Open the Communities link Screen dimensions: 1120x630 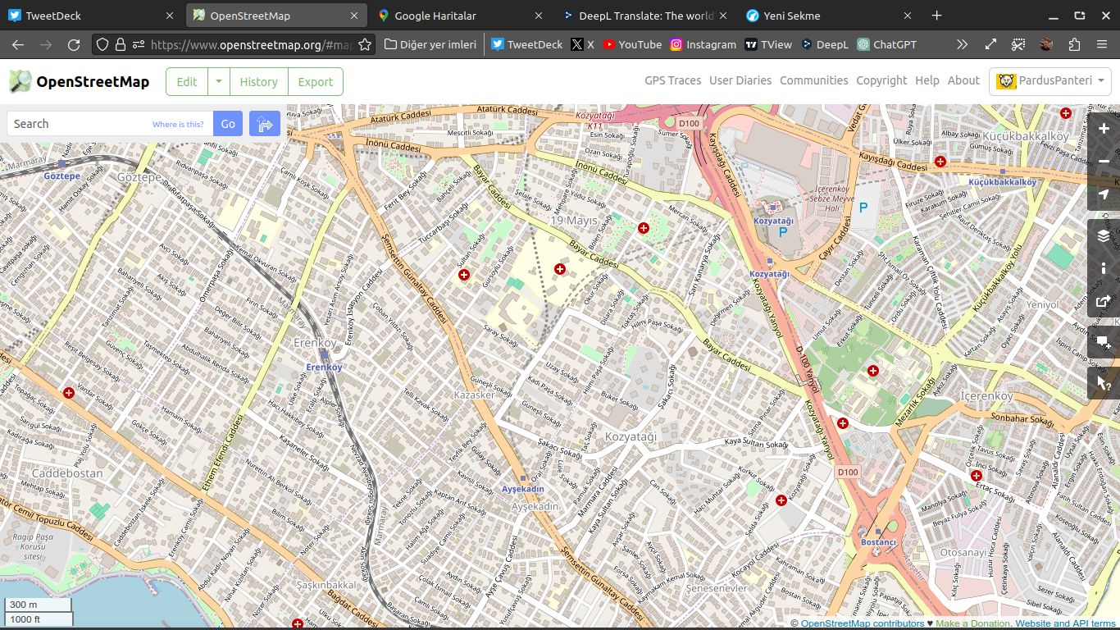tap(814, 80)
